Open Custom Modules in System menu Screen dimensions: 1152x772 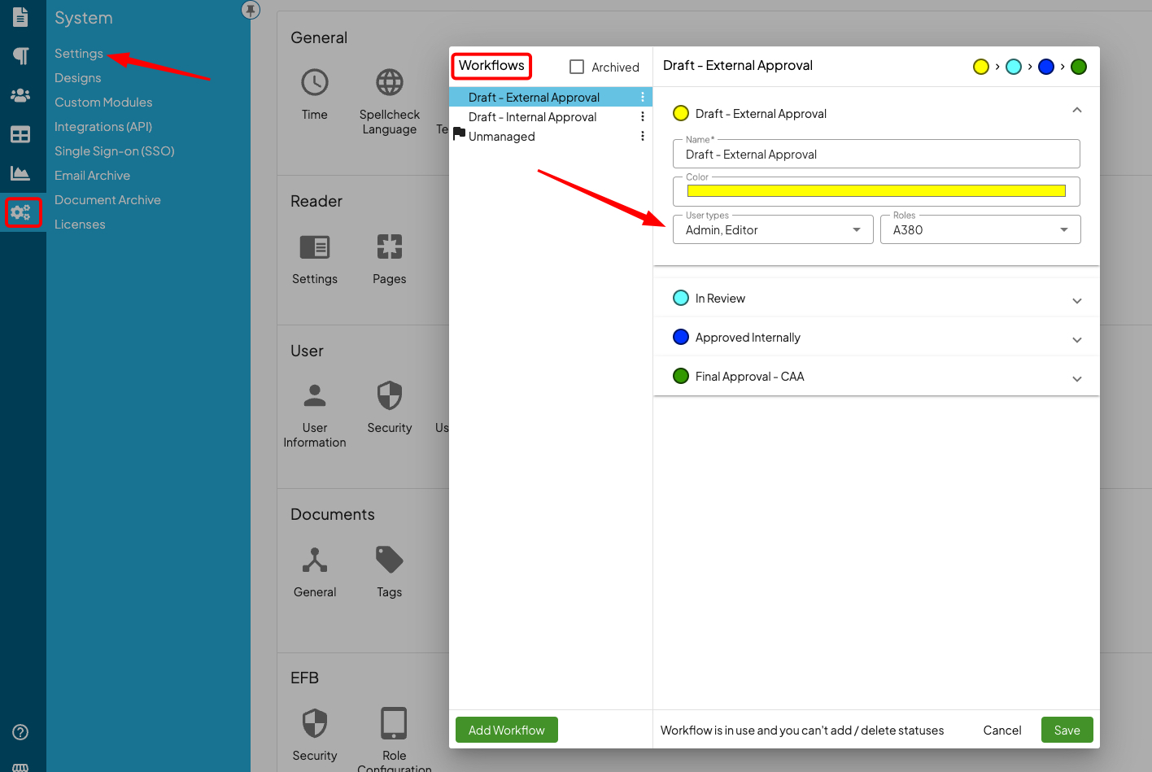coord(103,102)
